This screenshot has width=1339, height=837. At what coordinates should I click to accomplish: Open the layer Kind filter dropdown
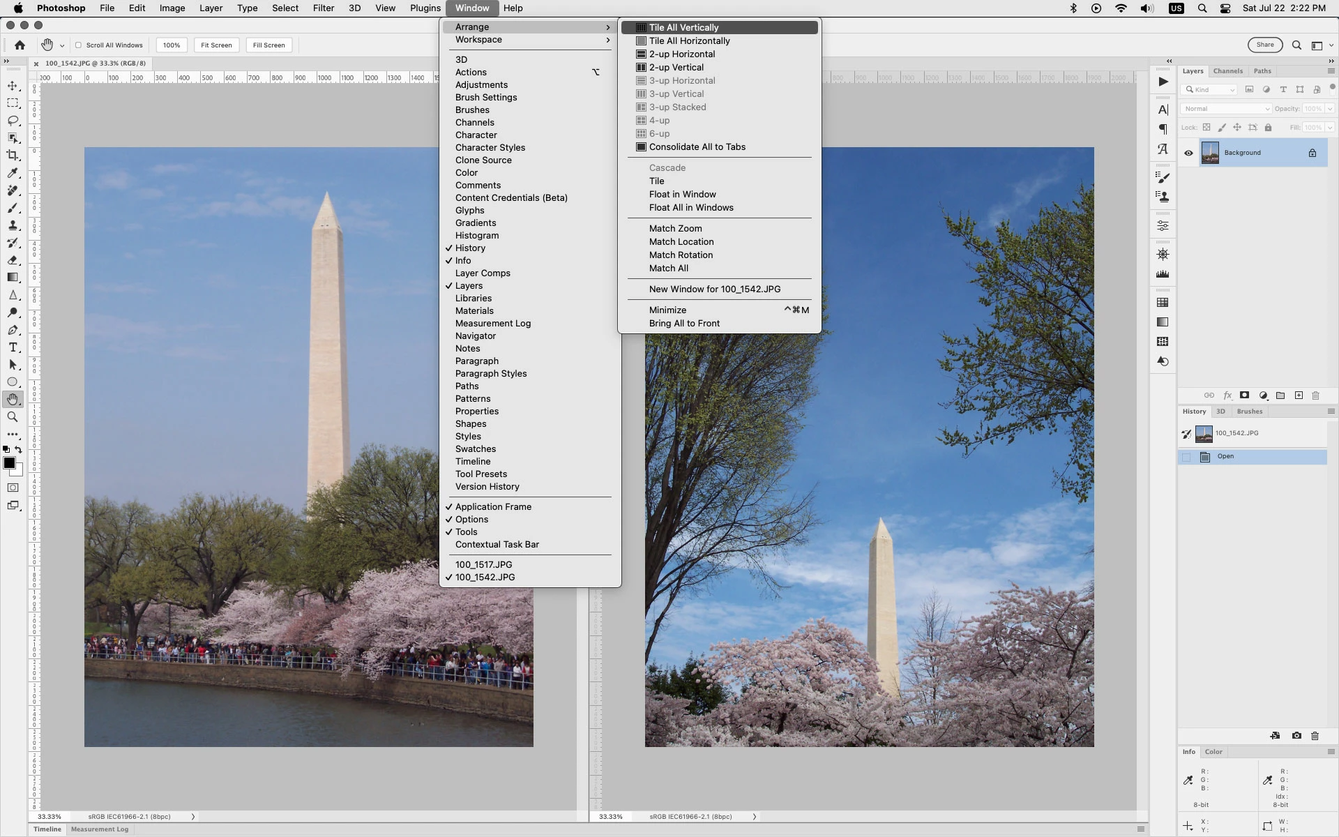(x=1209, y=89)
